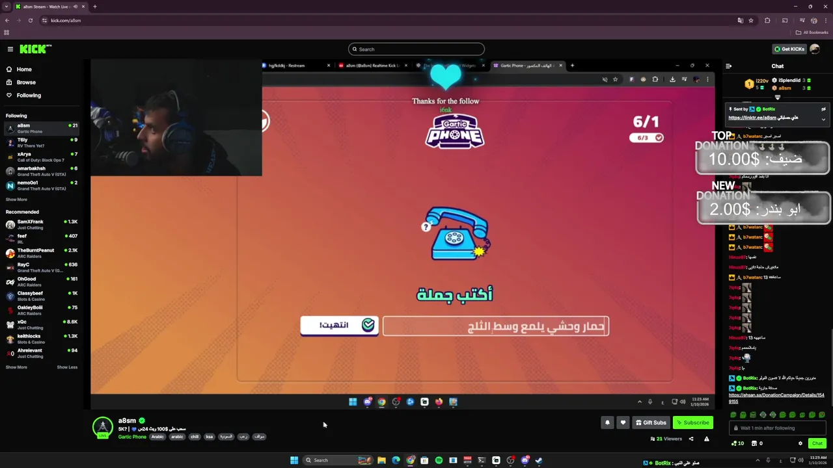Viewport: 833px width, 468px height.
Task: Click the chat message input field
Action: [x=778, y=428]
